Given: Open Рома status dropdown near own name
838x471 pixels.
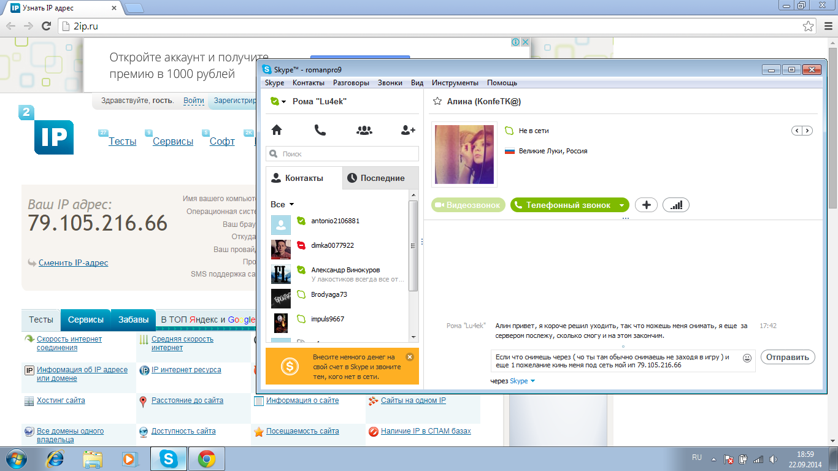Looking at the screenshot, I should coord(279,102).
